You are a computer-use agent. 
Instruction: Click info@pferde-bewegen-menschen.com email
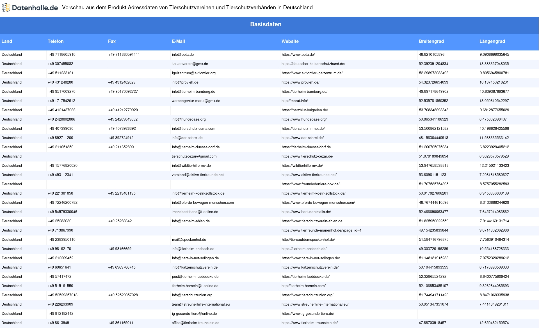[203, 203]
